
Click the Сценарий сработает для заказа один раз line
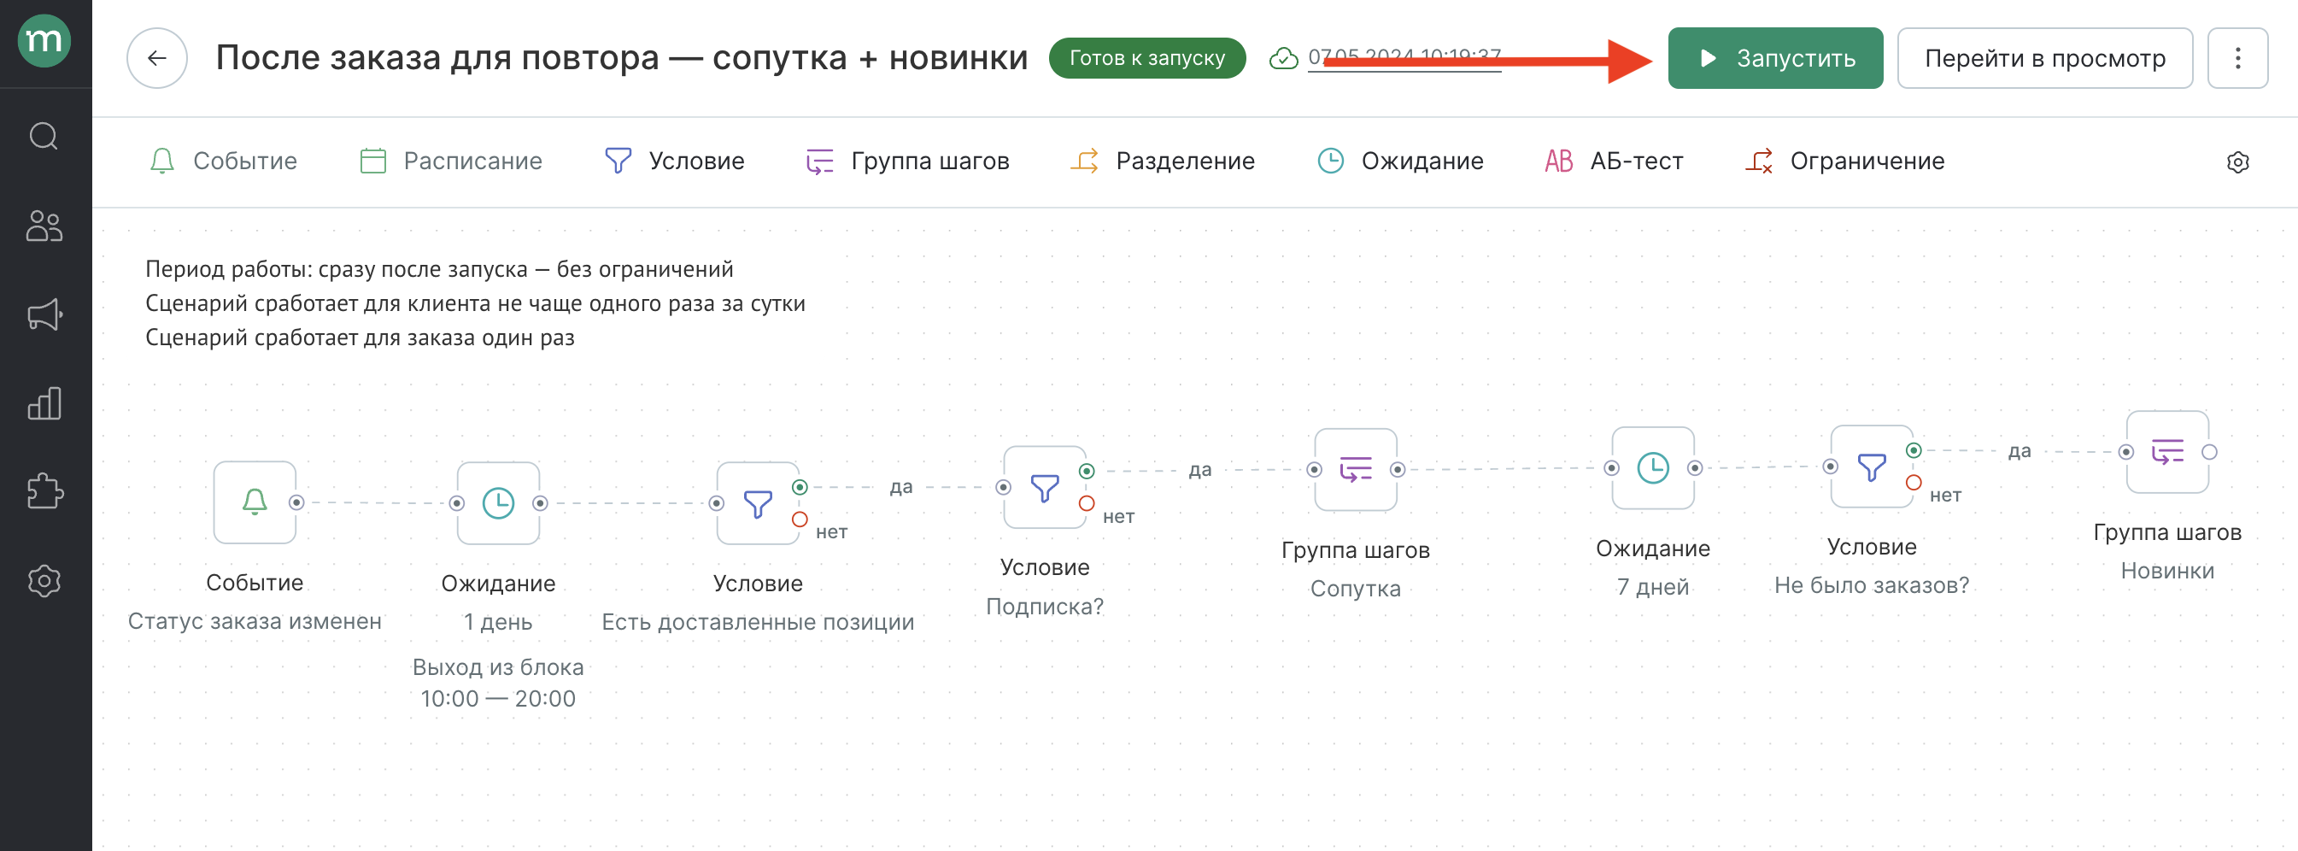[x=360, y=337]
